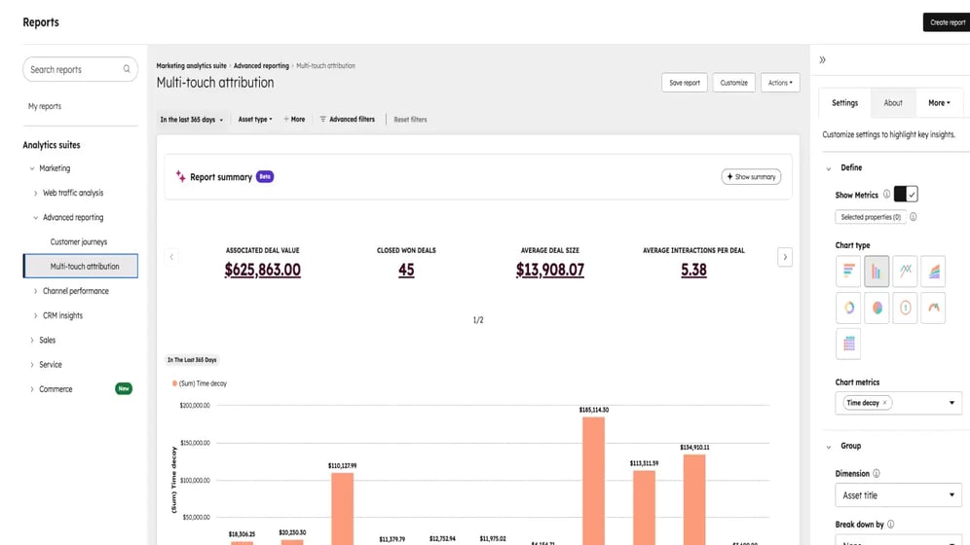Open the More tab menu
This screenshot has width=970, height=545.
tap(939, 102)
